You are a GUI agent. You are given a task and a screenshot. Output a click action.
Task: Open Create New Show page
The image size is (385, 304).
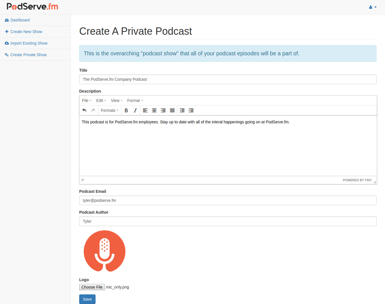point(35,32)
